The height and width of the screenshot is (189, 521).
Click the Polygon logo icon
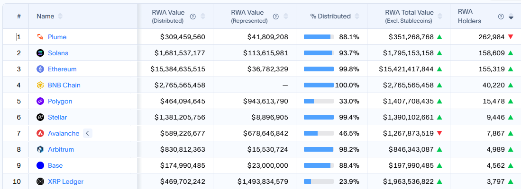coord(40,101)
